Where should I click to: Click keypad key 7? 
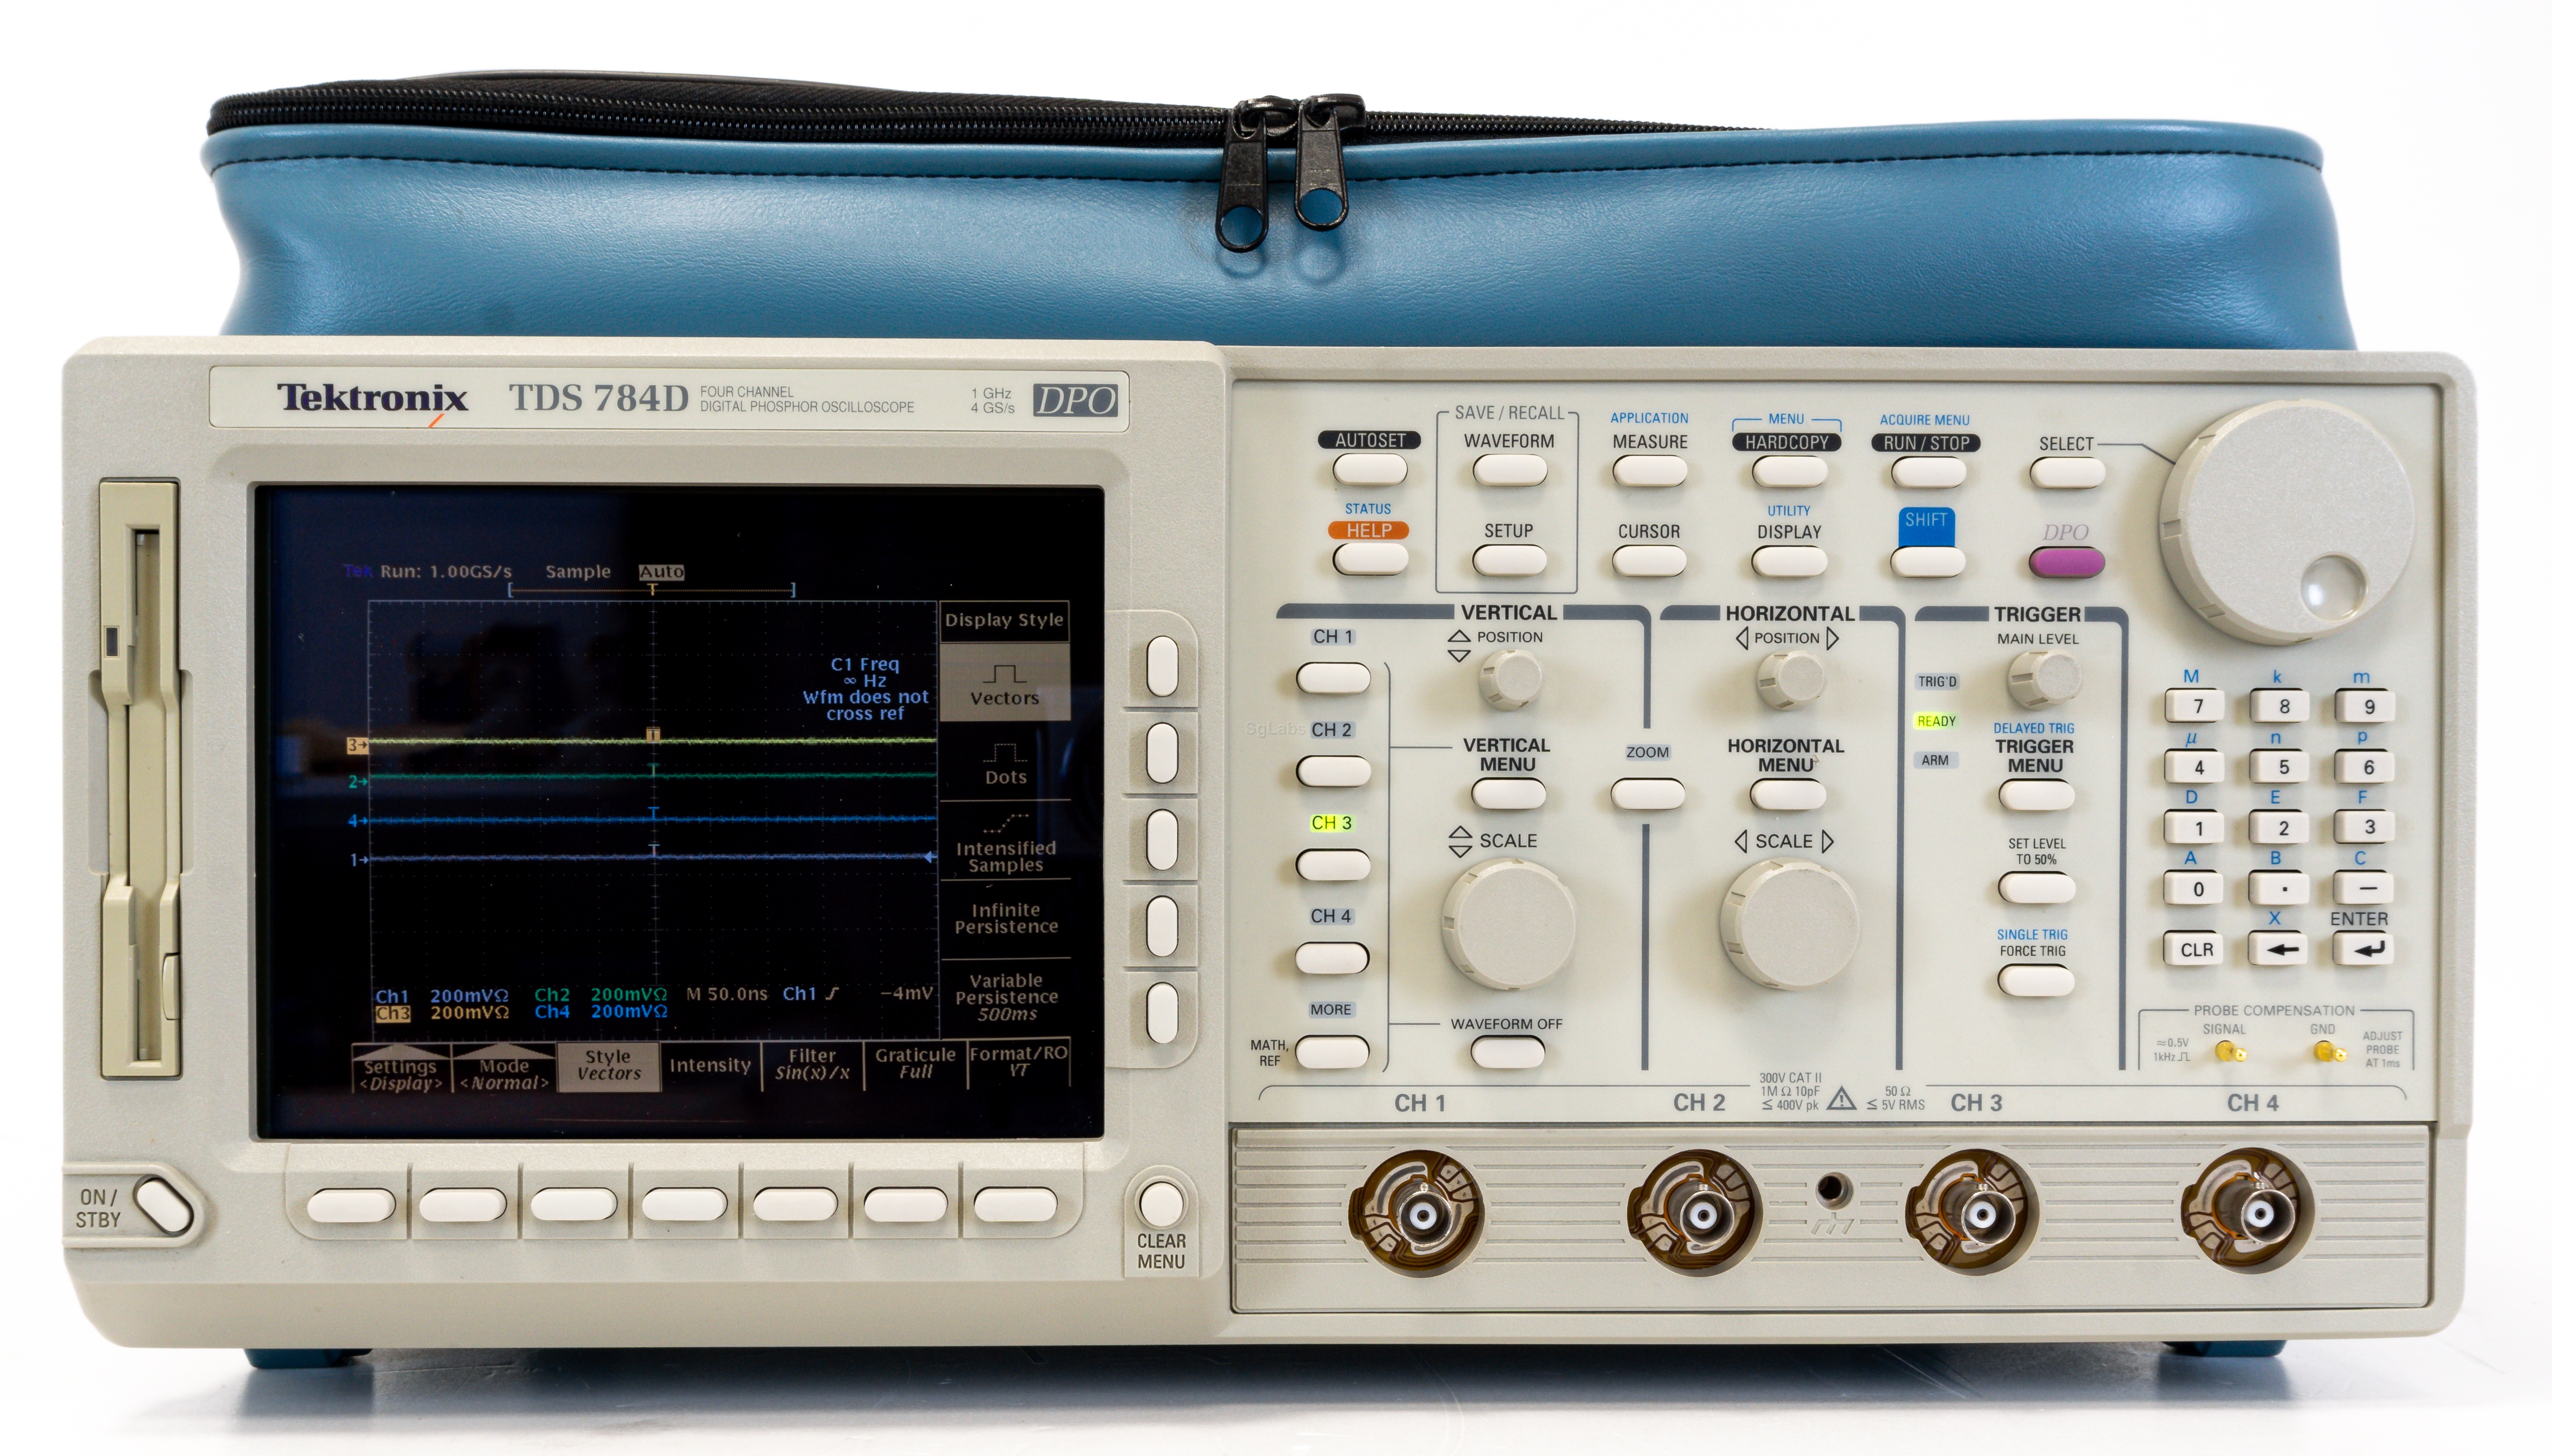click(x=2195, y=706)
